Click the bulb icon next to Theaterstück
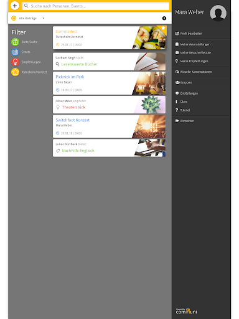 [58, 107]
